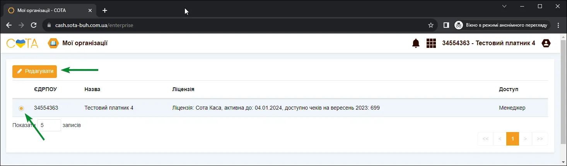Bookmark this page with the star icon
This screenshot has width=567, height=166.
pos(430,25)
